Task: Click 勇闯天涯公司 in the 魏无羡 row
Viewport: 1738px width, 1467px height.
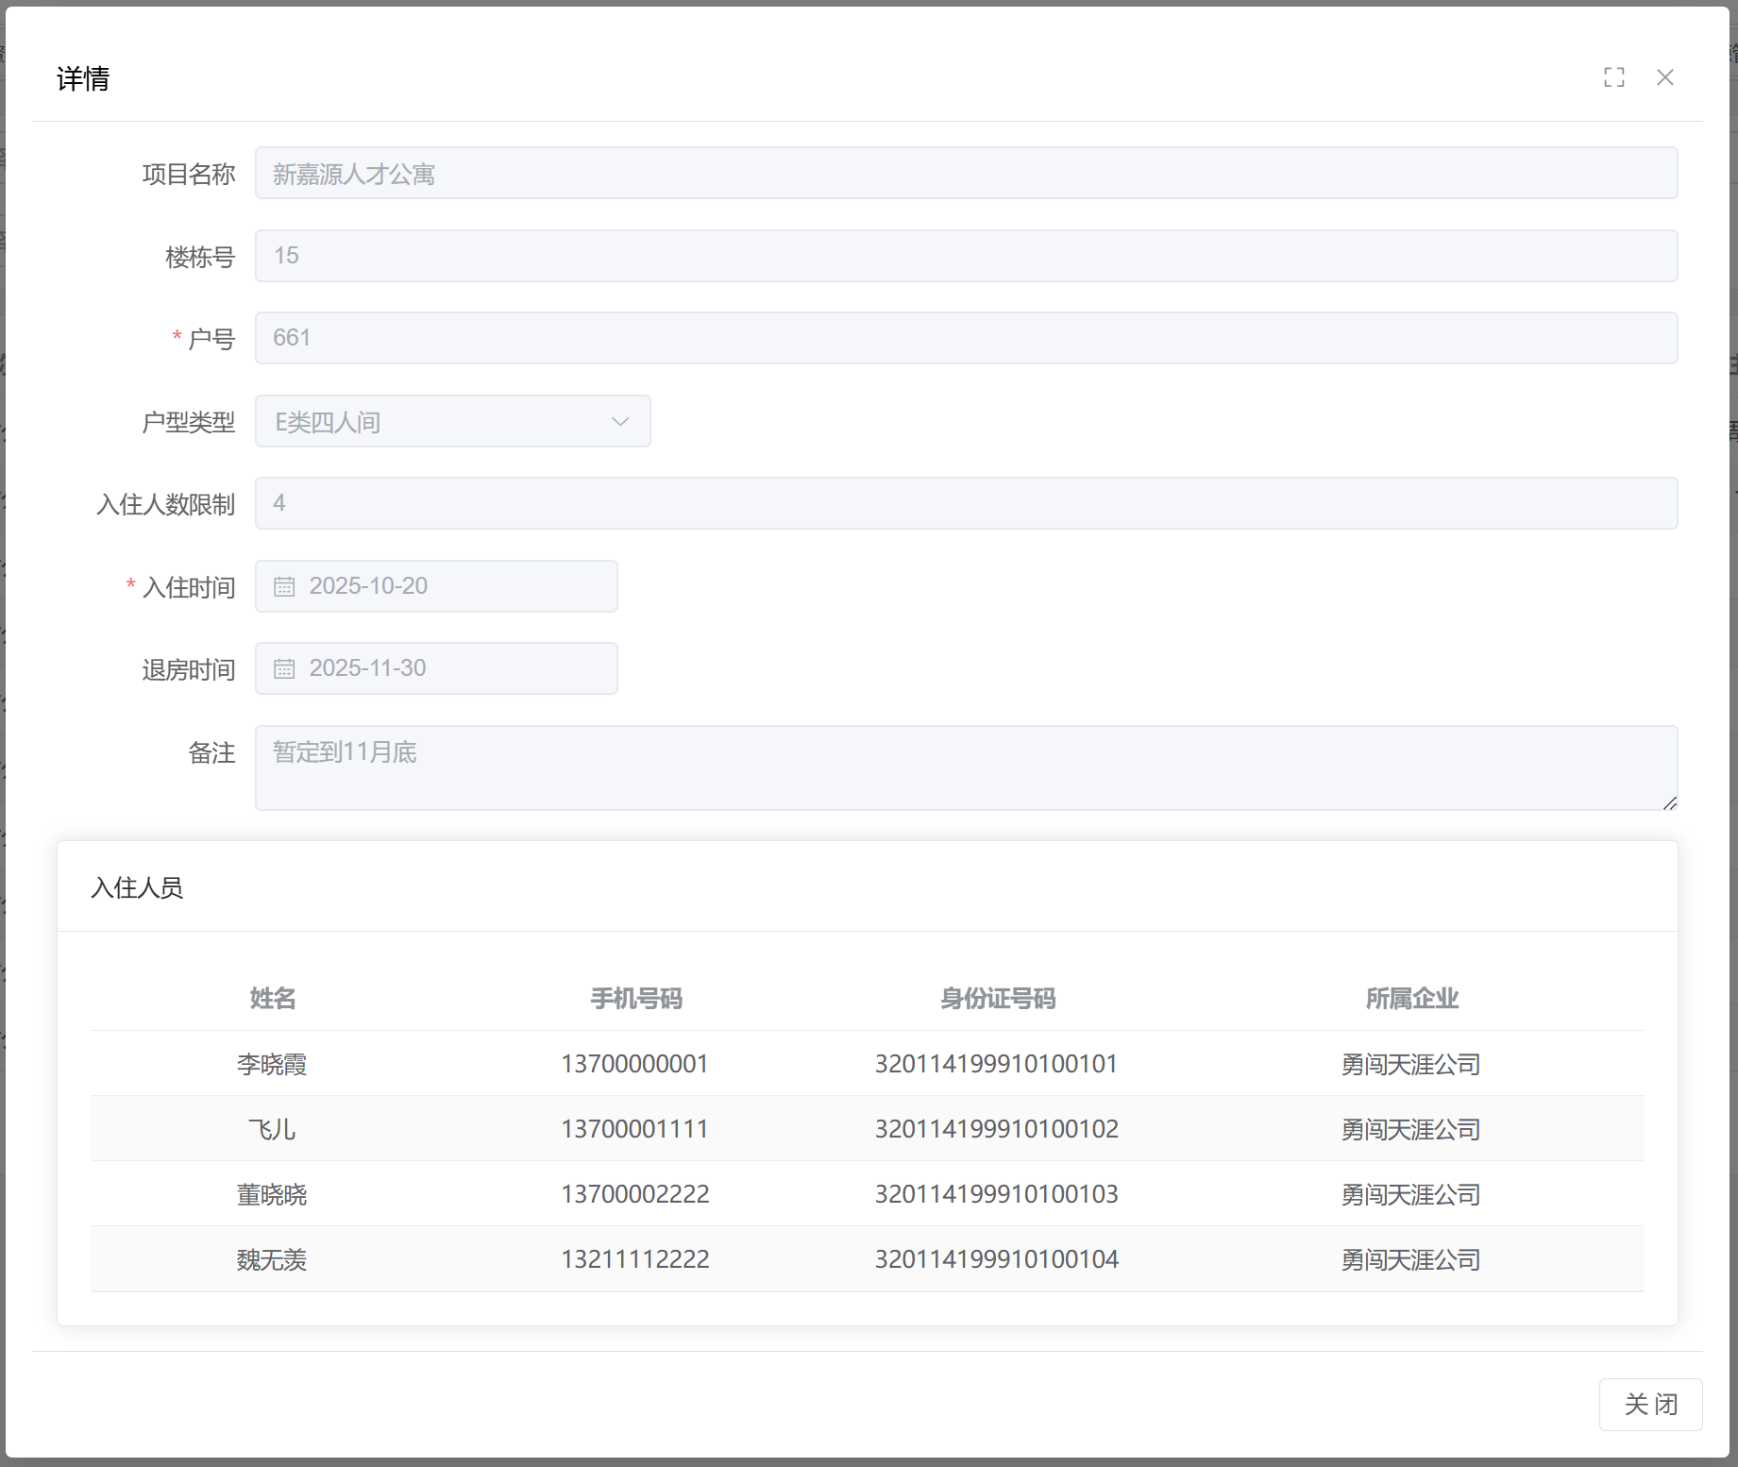Action: (x=1410, y=1259)
